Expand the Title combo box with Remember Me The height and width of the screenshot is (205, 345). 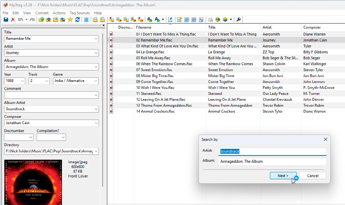point(96,39)
